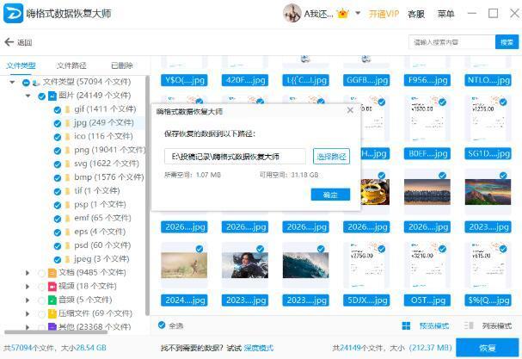Click the blue 搜索 button
This screenshot has width=522, height=359.
507,42
